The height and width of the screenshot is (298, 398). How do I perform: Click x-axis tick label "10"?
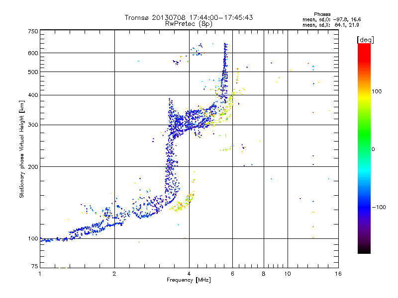pos(288,274)
